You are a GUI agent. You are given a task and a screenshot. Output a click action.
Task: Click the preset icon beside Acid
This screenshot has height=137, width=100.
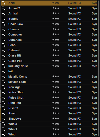point(4,3)
